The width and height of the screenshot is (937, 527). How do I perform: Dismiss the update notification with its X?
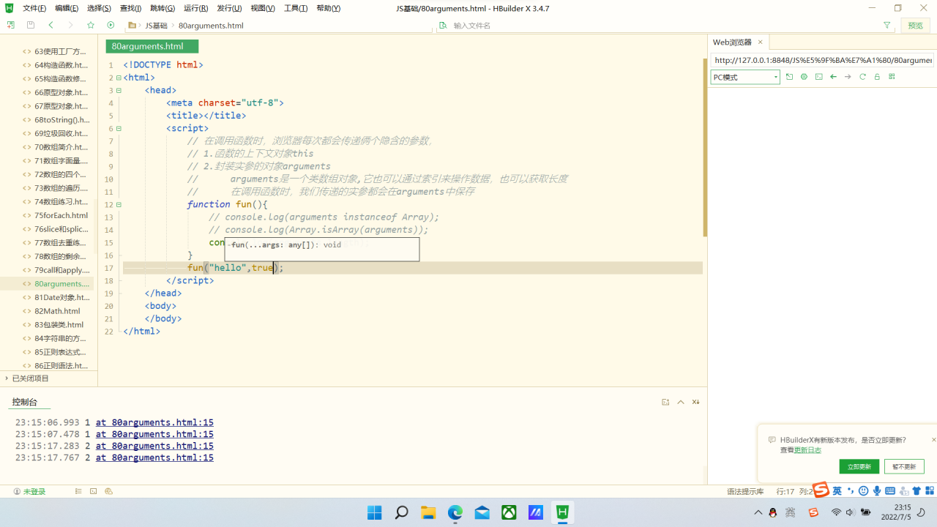click(933, 440)
